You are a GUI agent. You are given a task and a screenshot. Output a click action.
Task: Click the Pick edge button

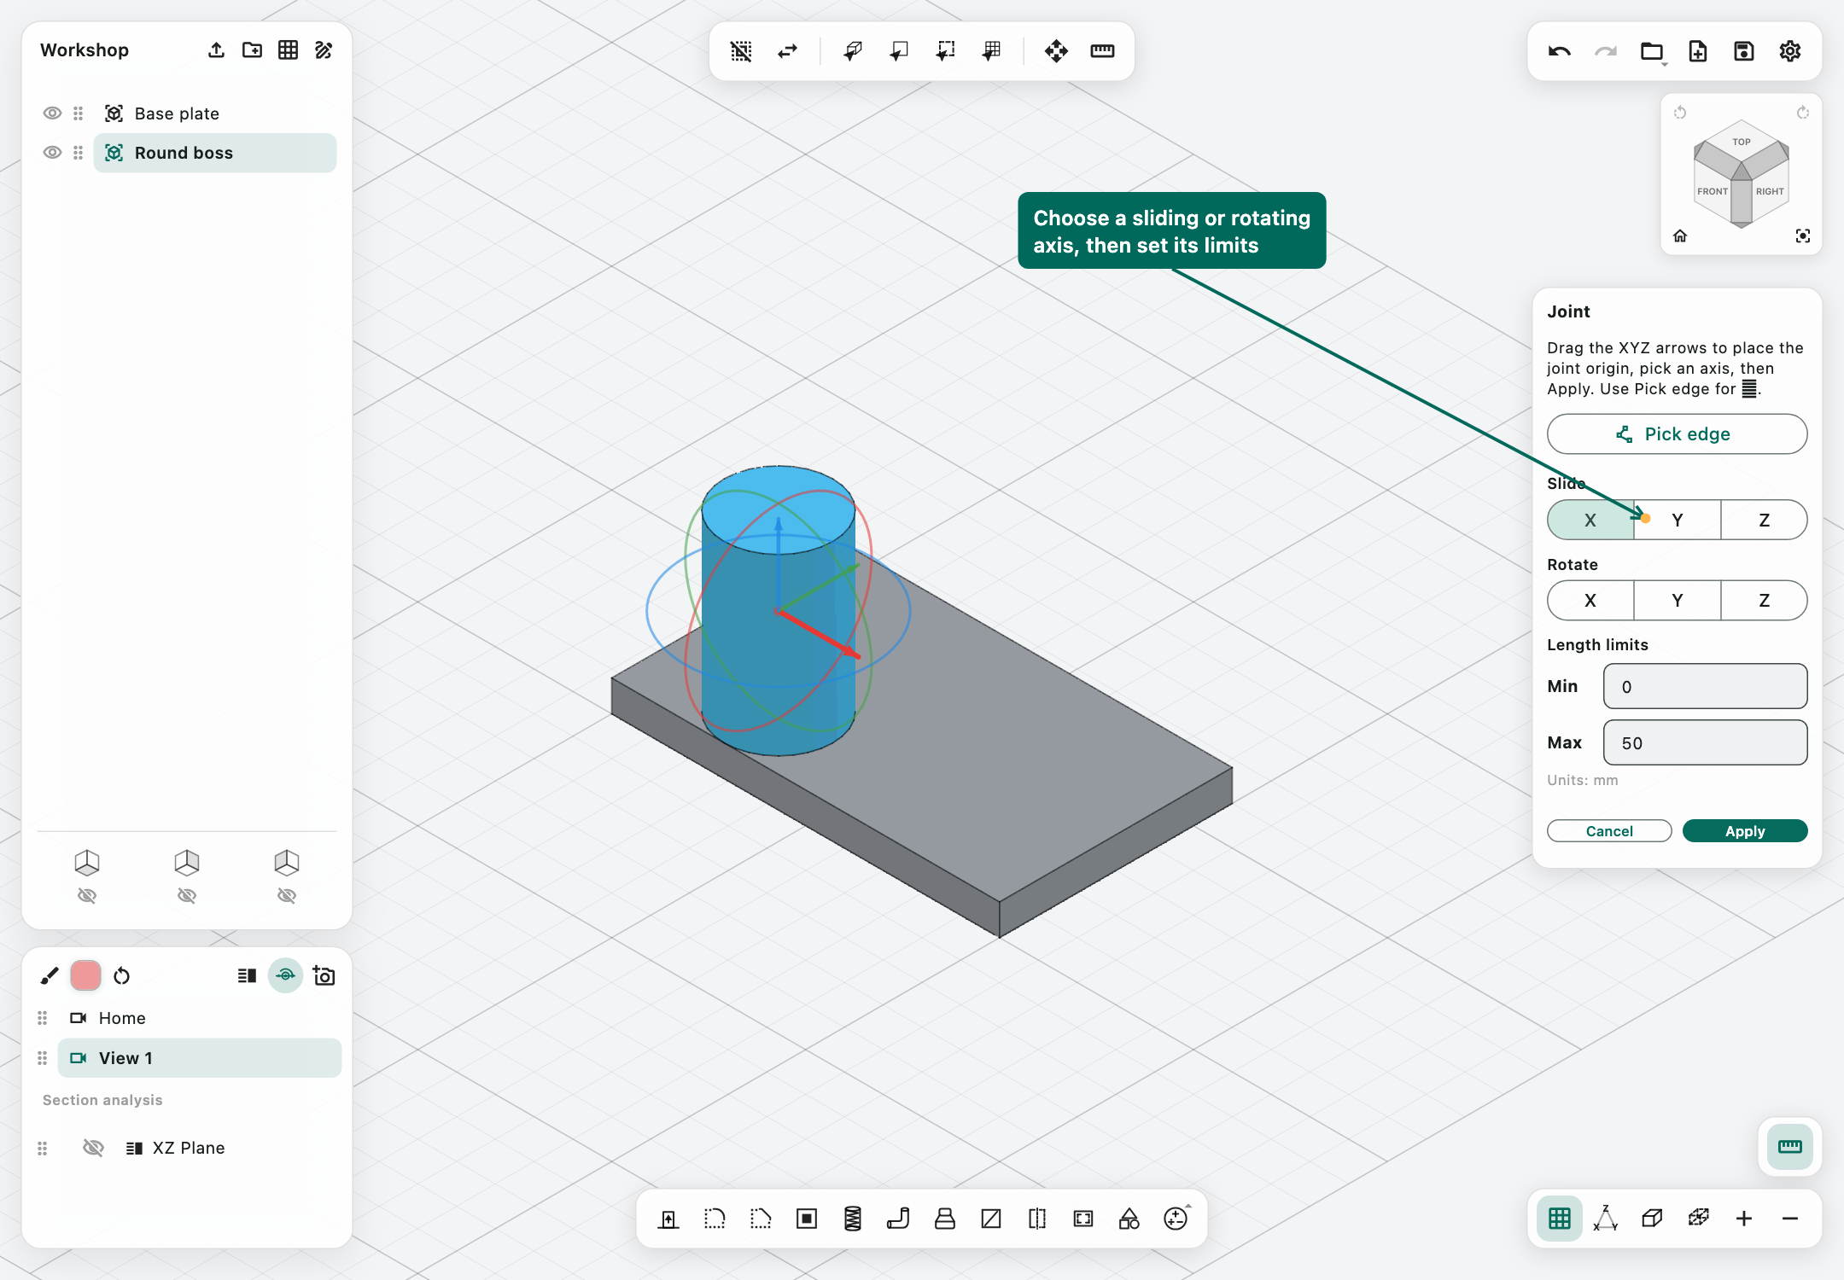coord(1677,434)
